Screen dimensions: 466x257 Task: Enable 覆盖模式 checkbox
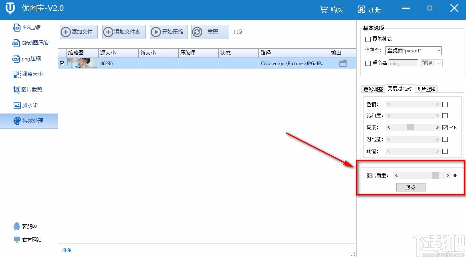368,39
